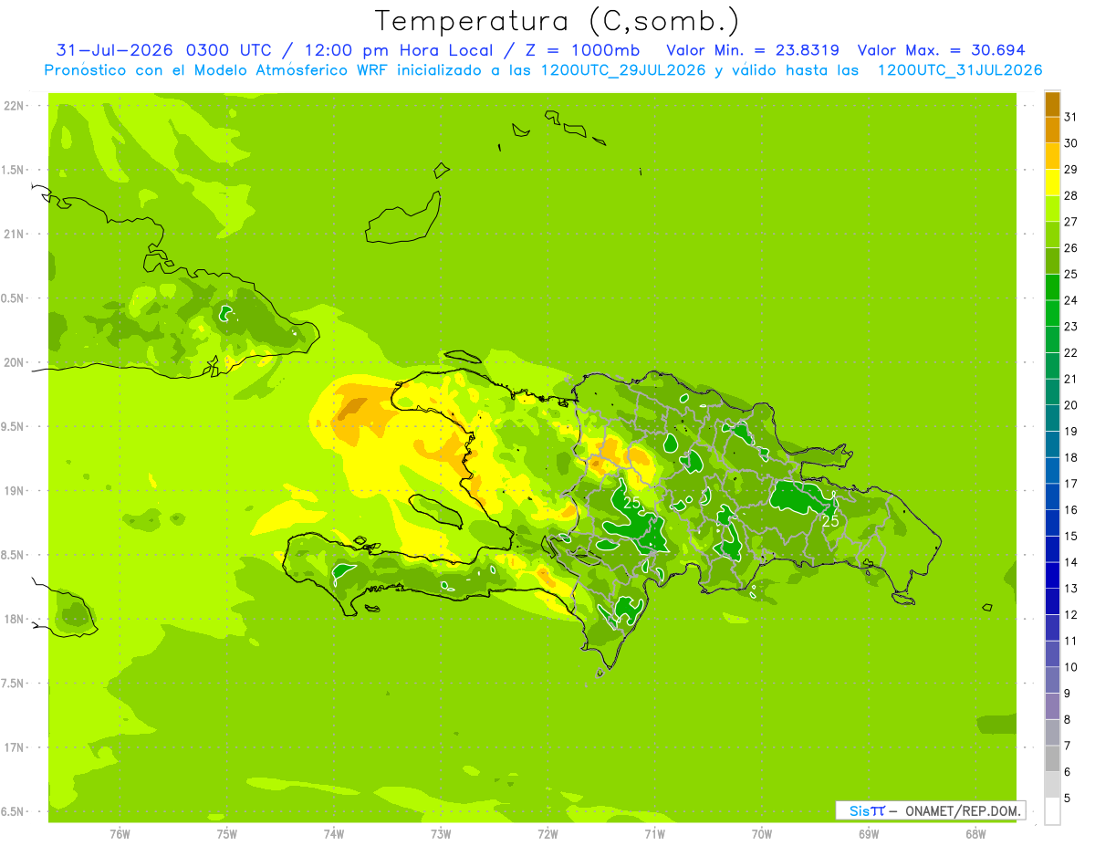Viewport: 1095px width, 846px height.
Task: Pick the purple legend band between 9 and 10
Action: click(1052, 680)
